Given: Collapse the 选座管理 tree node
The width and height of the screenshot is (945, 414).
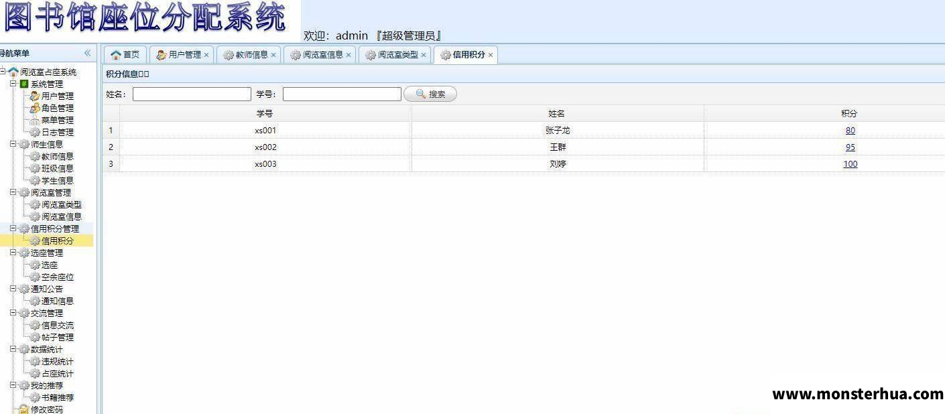Looking at the screenshot, I should [x=13, y=252].
